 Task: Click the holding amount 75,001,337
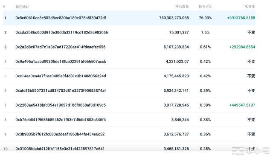click(x=179, y=32)
